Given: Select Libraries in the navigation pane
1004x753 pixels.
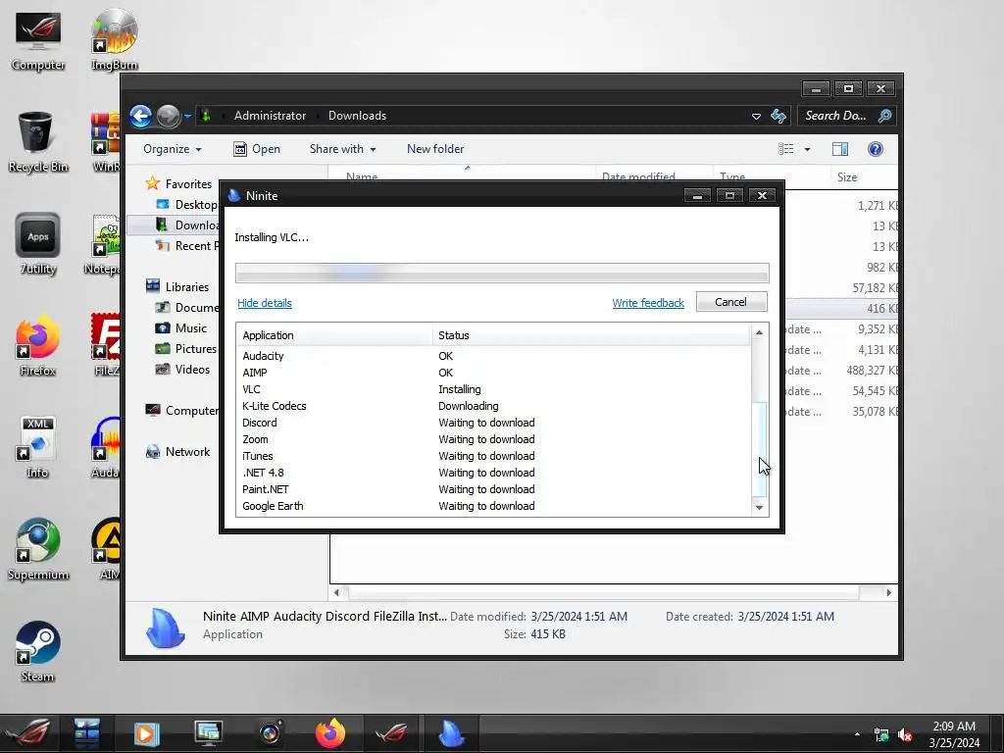Looking at the screenshot, I should pos(186,287).
